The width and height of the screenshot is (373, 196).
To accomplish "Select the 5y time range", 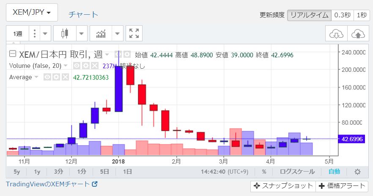I will [16, 172].
